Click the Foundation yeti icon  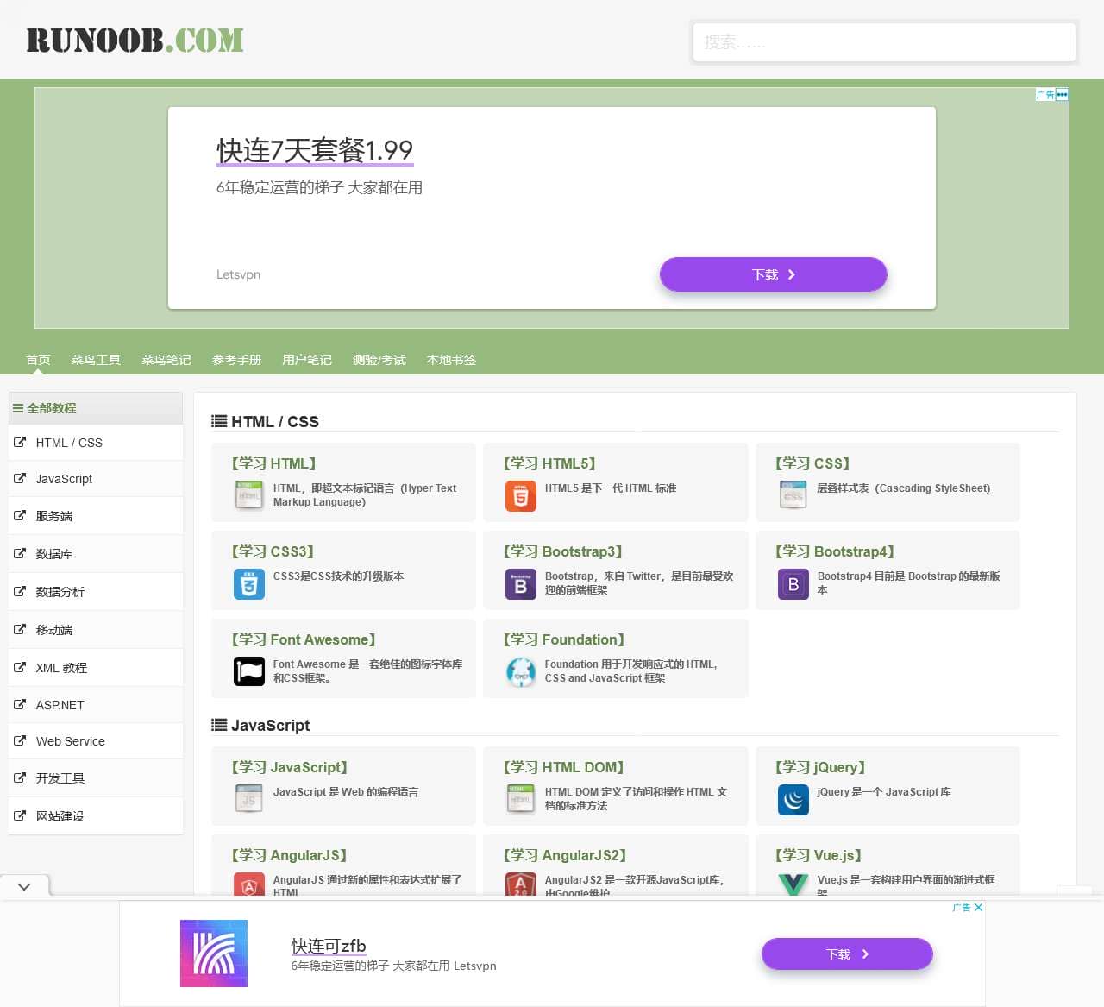[x=520, y=671]
